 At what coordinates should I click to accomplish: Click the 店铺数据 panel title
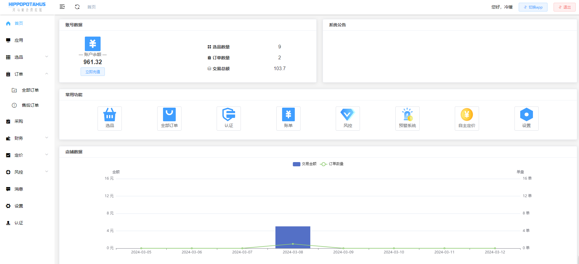(x=74, y=152)
